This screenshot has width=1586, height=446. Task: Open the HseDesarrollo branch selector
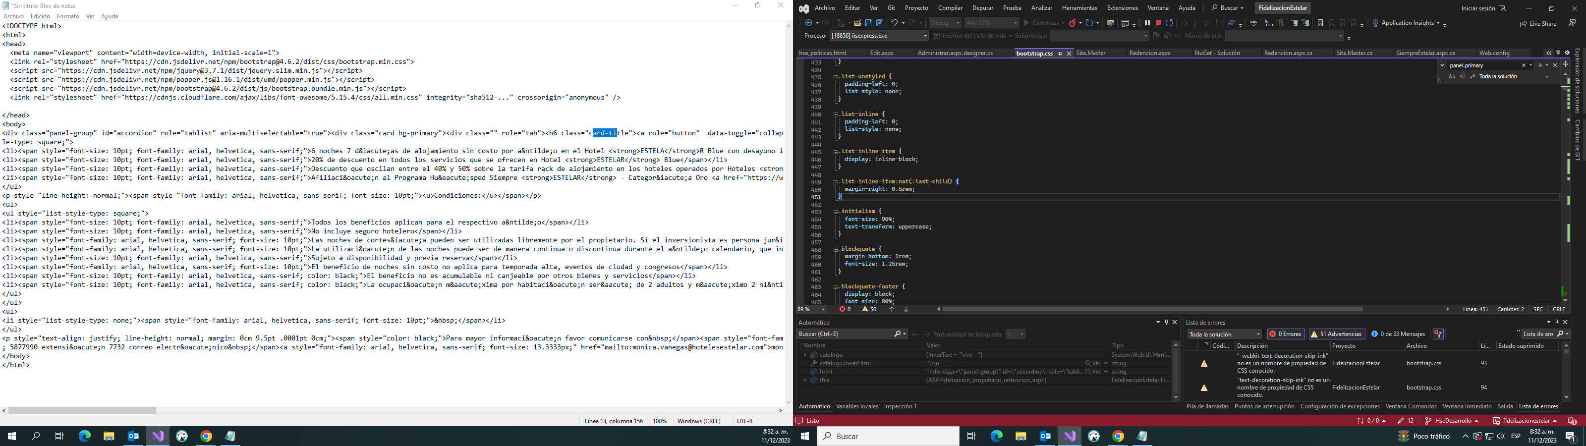tap(1451, 421)
